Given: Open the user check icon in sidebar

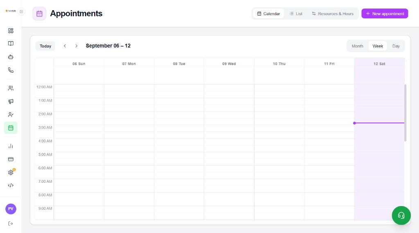Looking at the screenshot, I should pos(11,115).
